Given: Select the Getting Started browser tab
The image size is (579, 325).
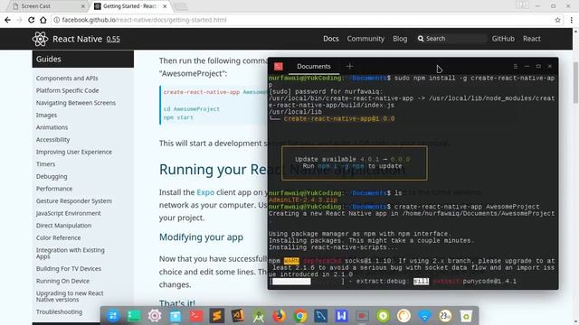Looking at the screenshot, I should 131,6.
